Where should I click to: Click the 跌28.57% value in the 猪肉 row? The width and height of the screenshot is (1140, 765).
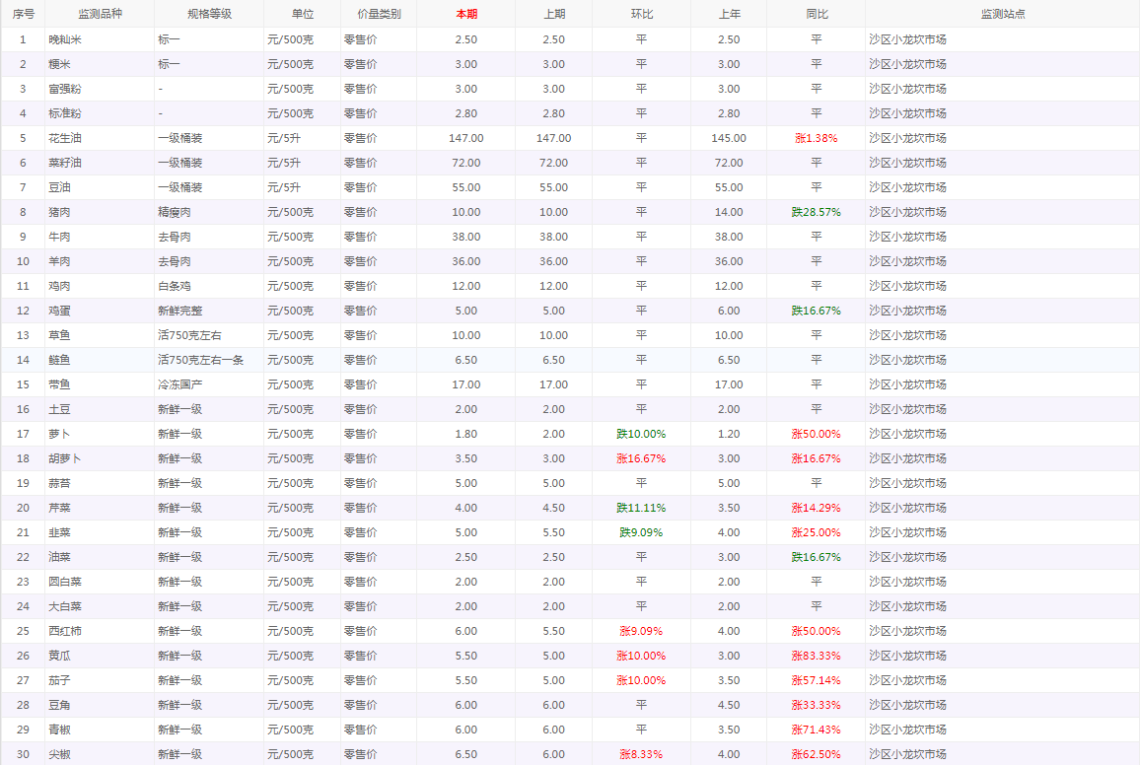(x=816, y=212)
